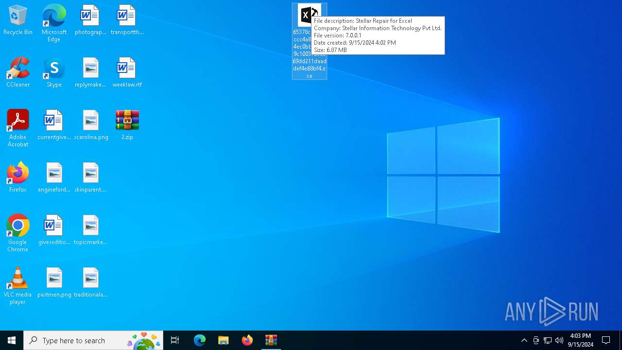The image size is (622, 350).
Task: Select the scarolina.png image file
Action: (x=90, y=125)
